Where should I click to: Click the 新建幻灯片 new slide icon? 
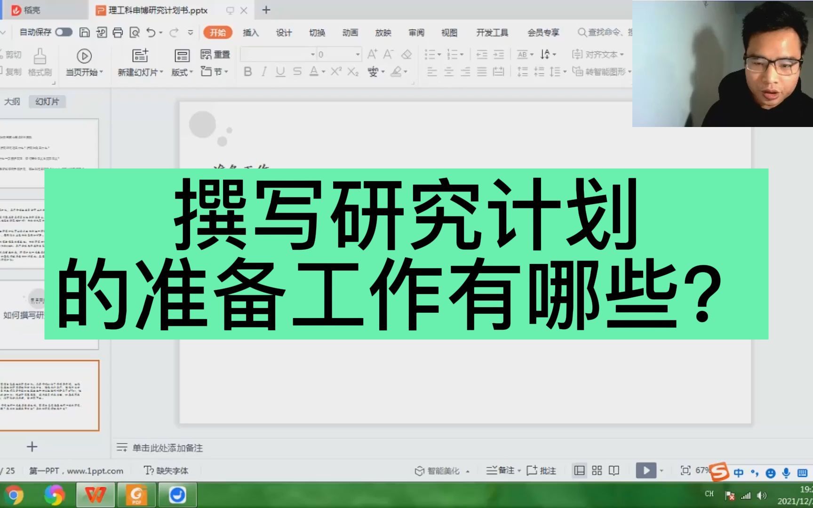coord(139,56)
